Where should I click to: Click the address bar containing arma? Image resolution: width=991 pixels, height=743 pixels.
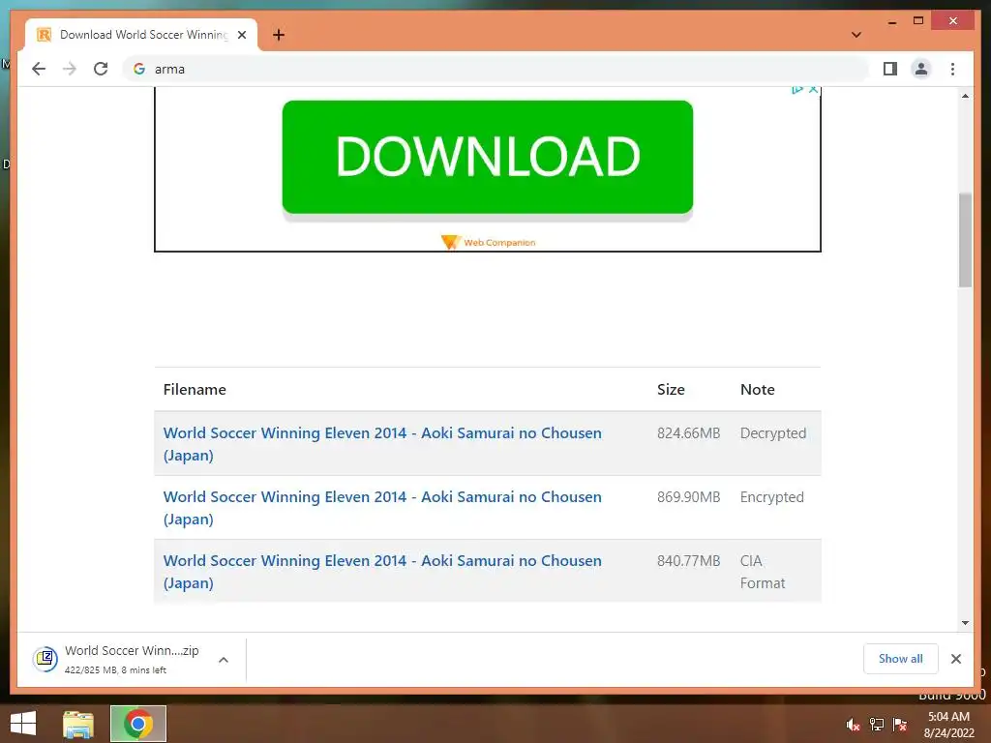496,69
